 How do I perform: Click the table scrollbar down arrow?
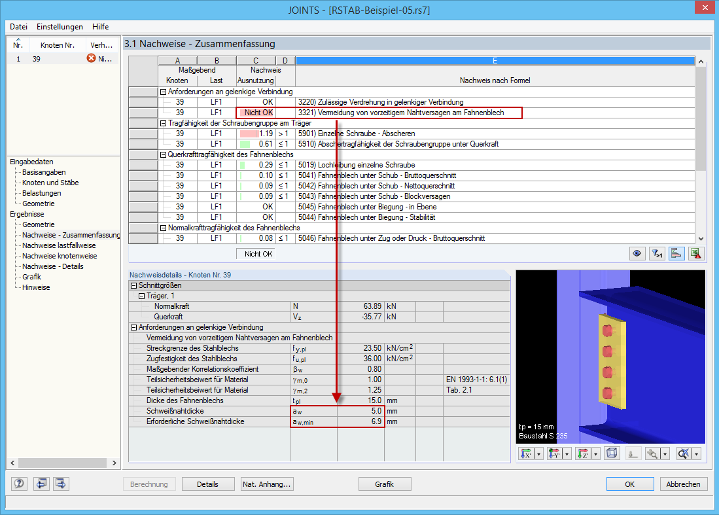(x=701, y=238)
